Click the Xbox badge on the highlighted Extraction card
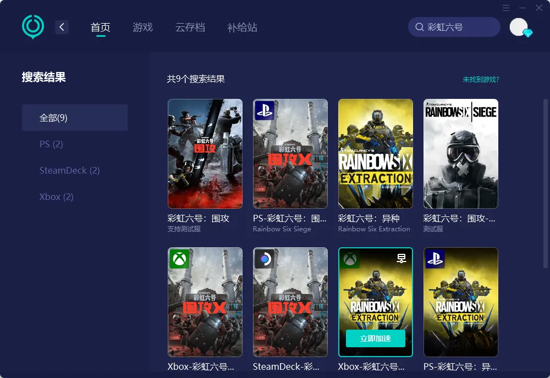The image size is (550, 378). pyautogui.click(x=350, y=259)
